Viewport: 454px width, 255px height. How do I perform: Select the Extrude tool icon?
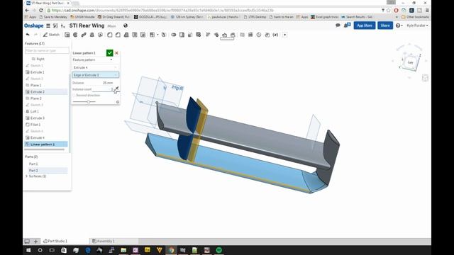[x=67, y=35]
